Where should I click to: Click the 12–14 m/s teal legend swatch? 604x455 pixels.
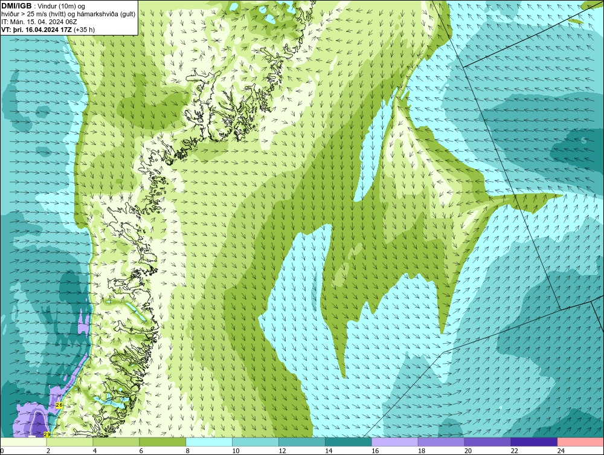coord(301,442)
